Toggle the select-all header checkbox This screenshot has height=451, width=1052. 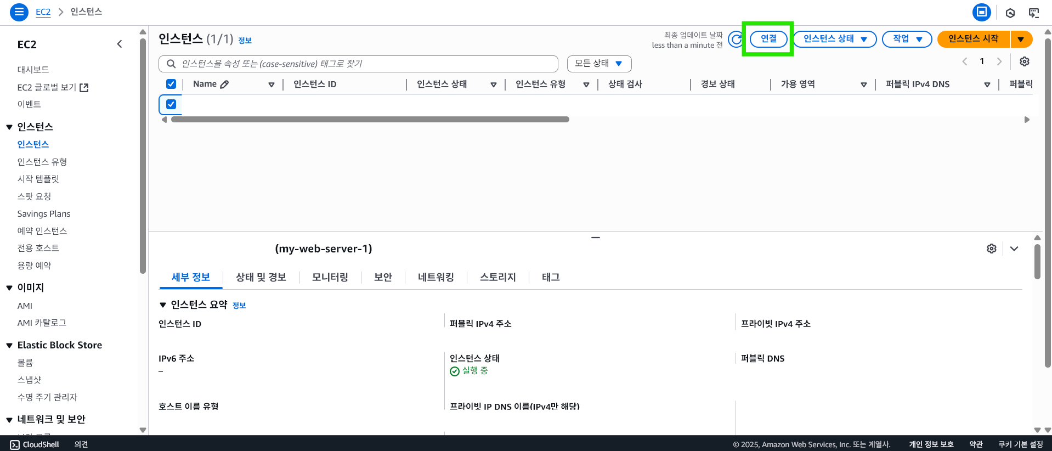(x=171, y=84)
